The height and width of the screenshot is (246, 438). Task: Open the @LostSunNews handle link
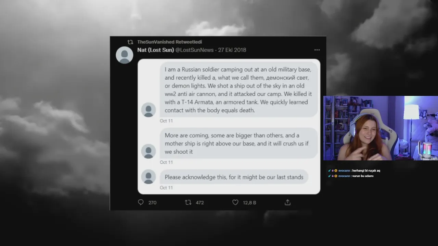click(x=194, y=50)
